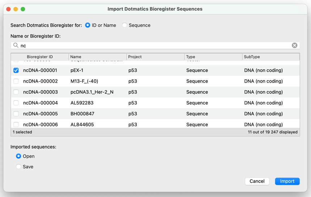Click the '1 selected' status text

coord(22,132)
